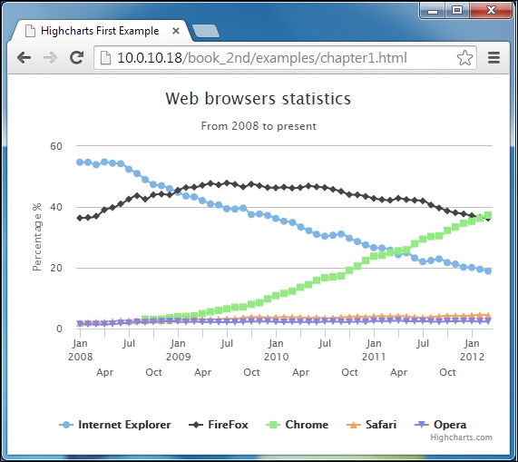The height and width of the screenshot is (462, 518).
Task: Reload the page with refresh icon
Action: 76,57
